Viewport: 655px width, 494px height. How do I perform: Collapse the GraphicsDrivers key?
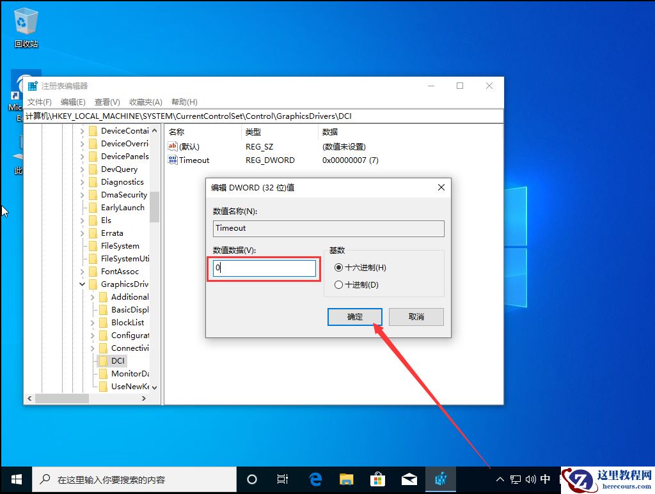[x=81, y=284]
